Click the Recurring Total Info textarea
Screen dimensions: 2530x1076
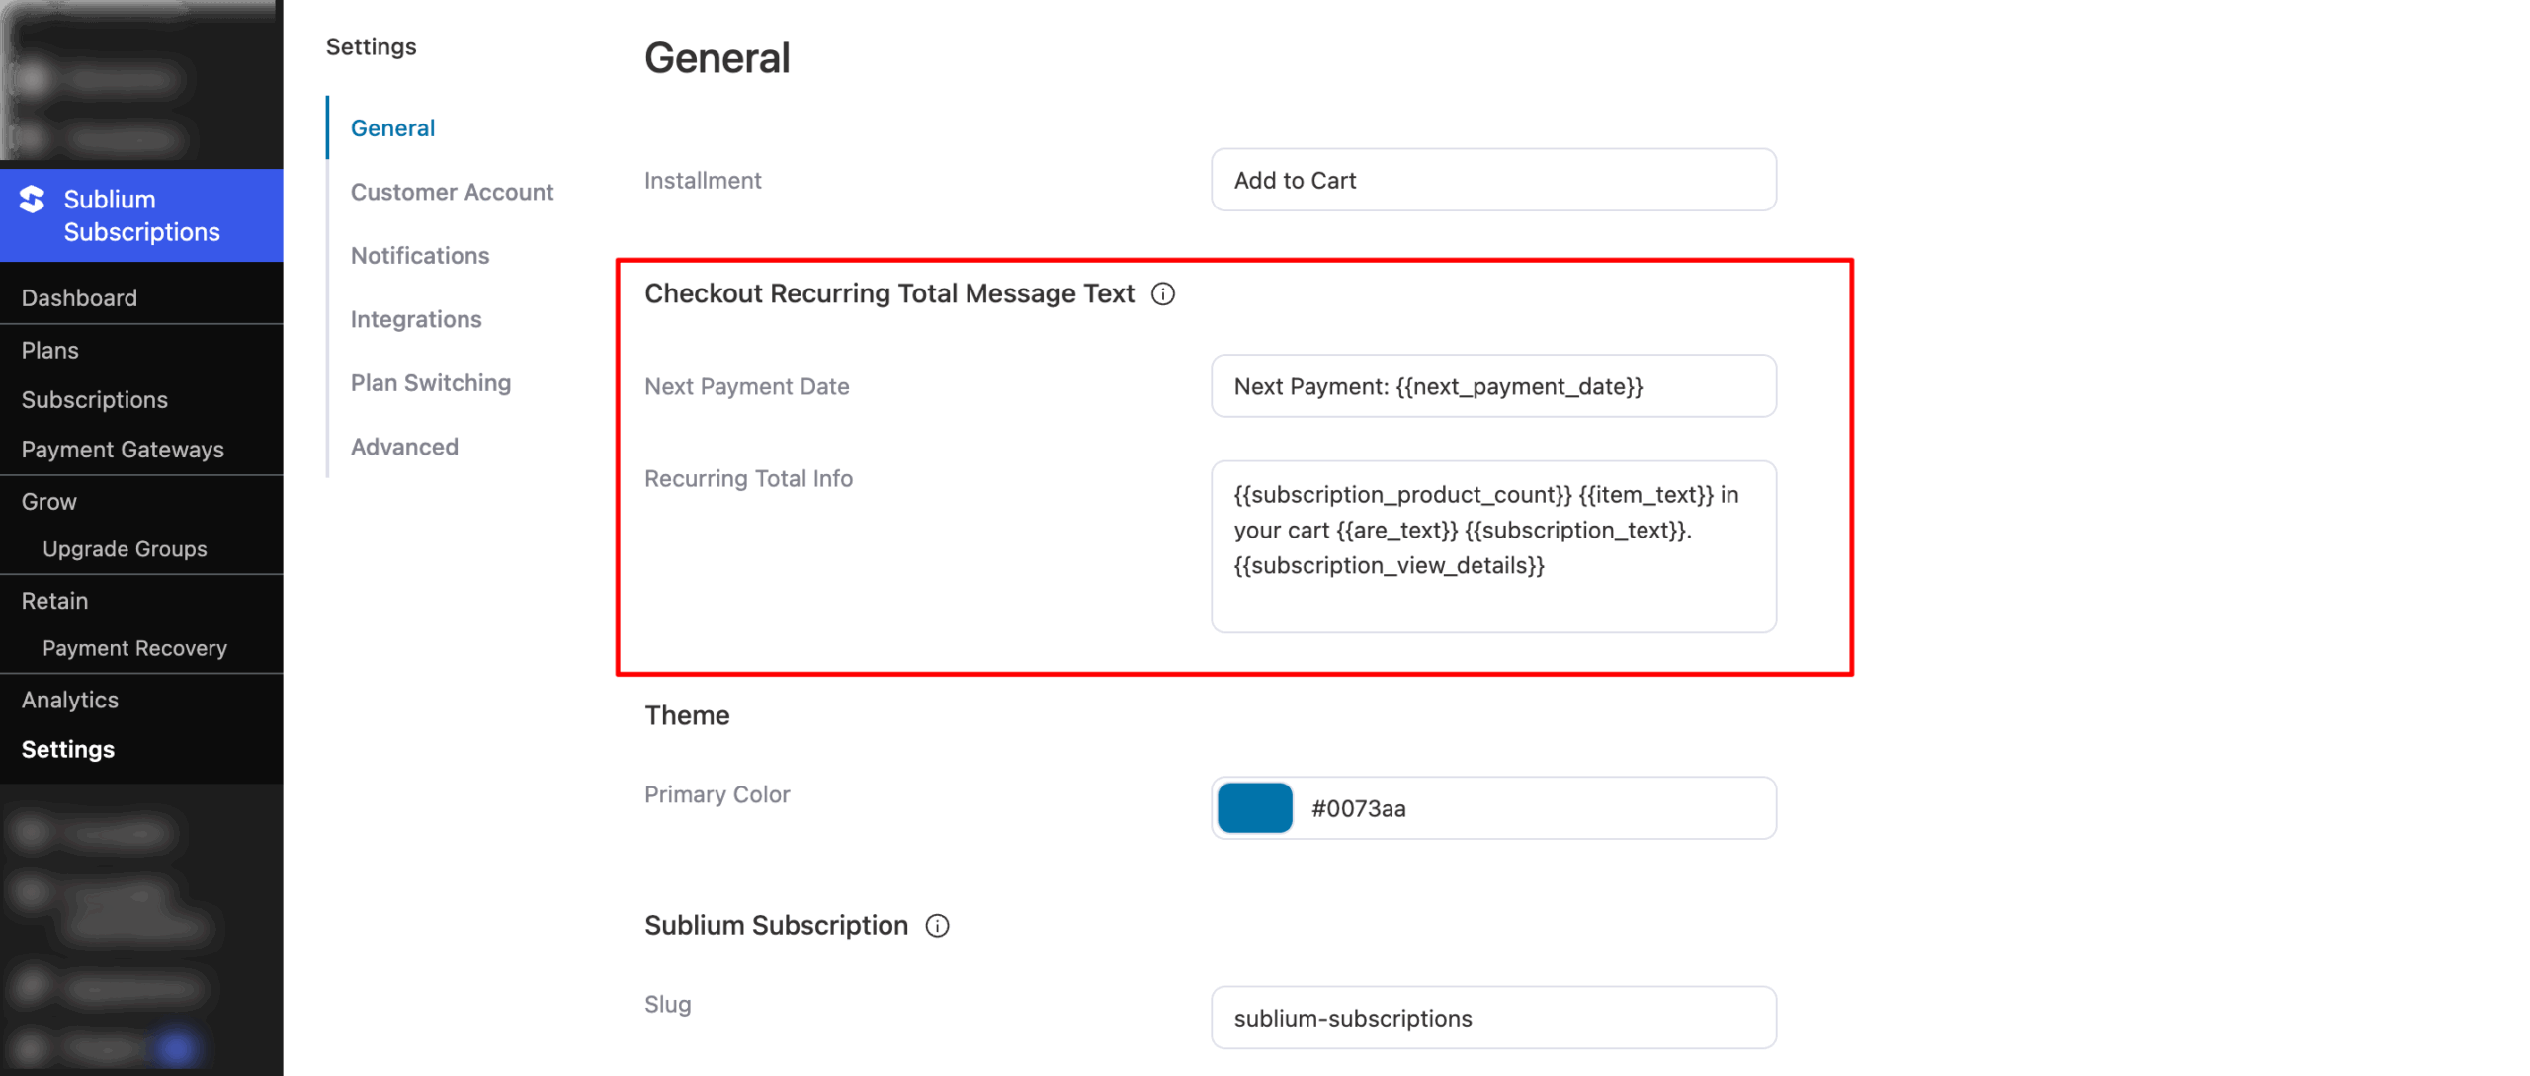(x=1492, y=547)
